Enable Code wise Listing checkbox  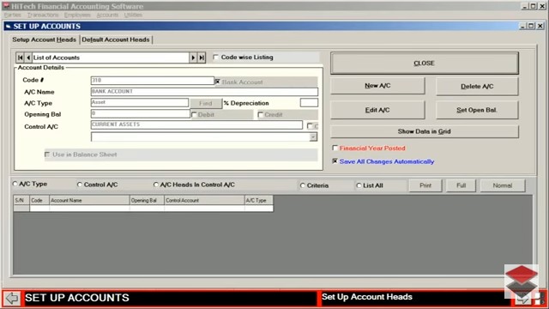(x=216, y=58)
